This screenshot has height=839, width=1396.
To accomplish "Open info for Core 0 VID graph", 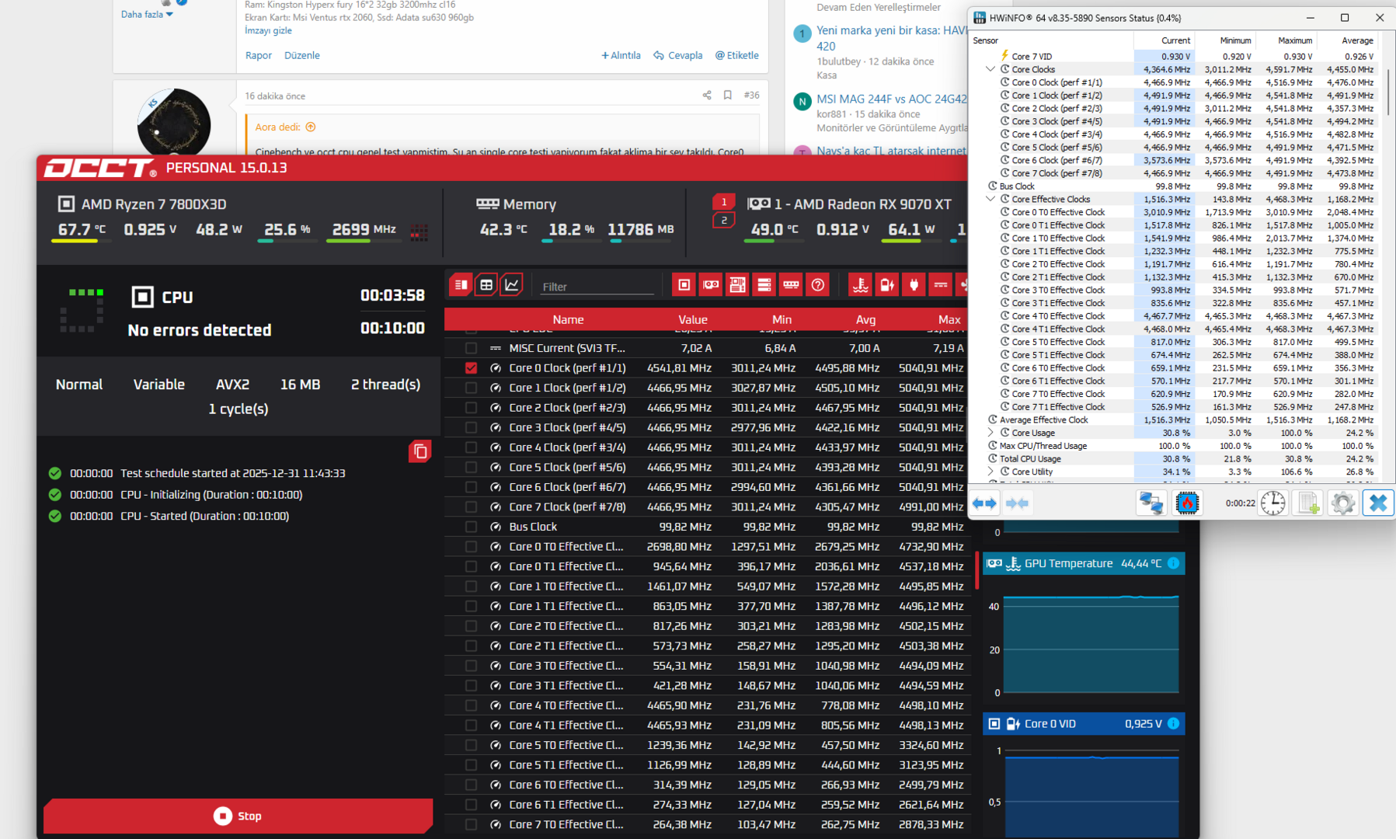I will [x=1173, y=723].
